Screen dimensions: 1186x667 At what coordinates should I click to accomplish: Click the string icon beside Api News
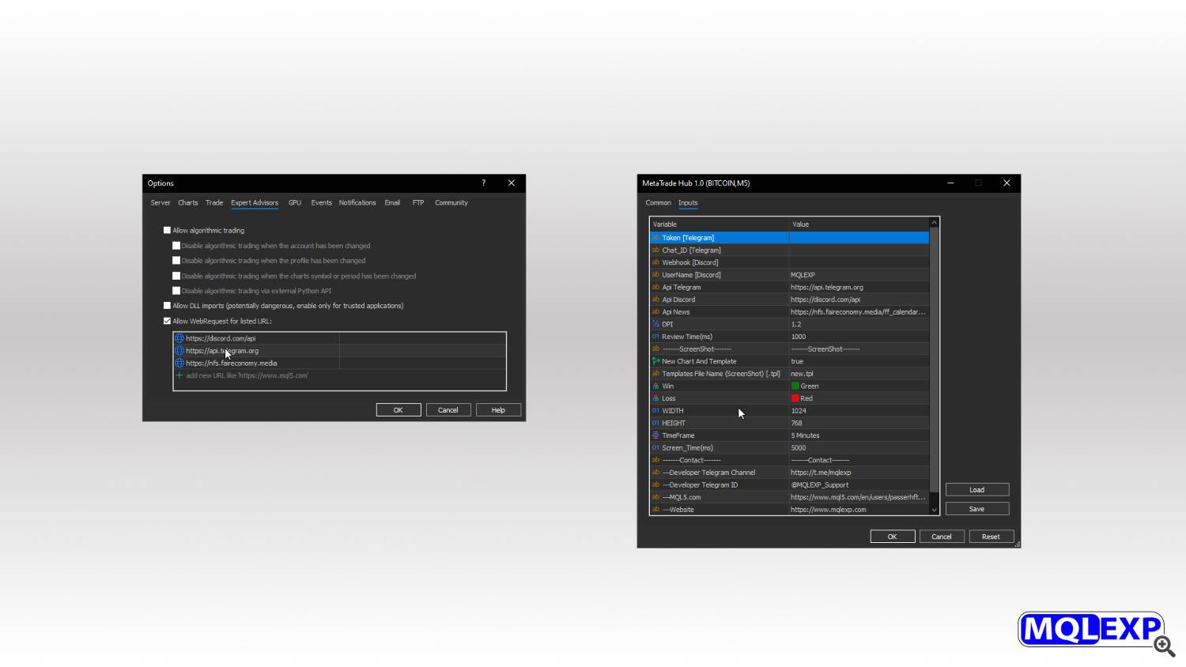tap(655, 312)
